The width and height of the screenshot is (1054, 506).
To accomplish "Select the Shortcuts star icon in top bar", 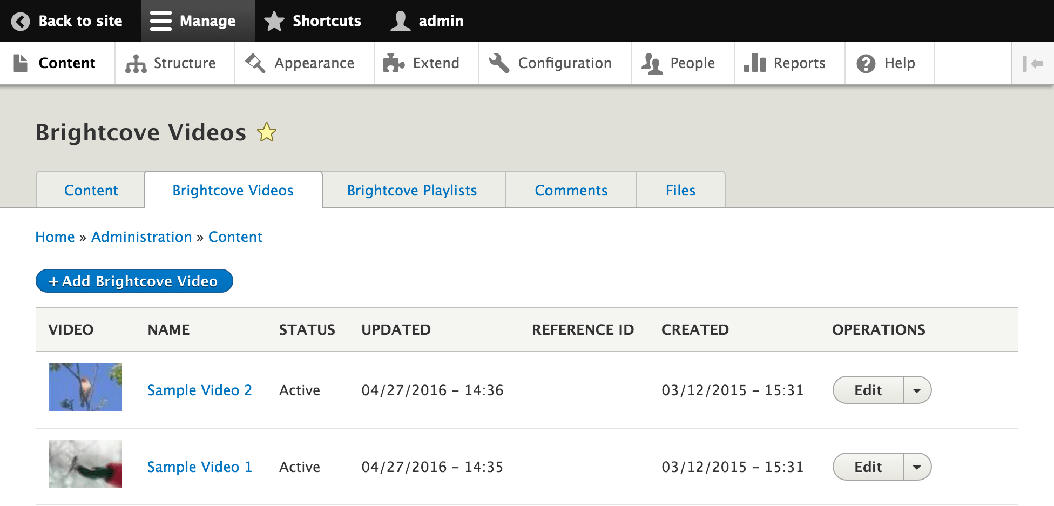I will [274, 21].
